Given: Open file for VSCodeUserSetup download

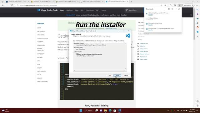Looking at the screenshot, I should (x=150, y=15).
